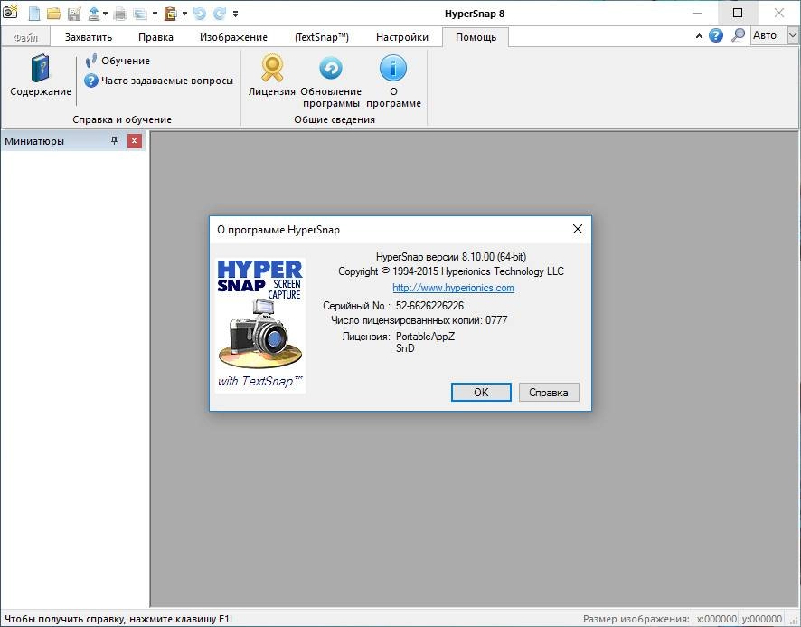Maximize the HyperSnap 8 window
The height and width of the screenshot is (627, 801).
(738, 13)
